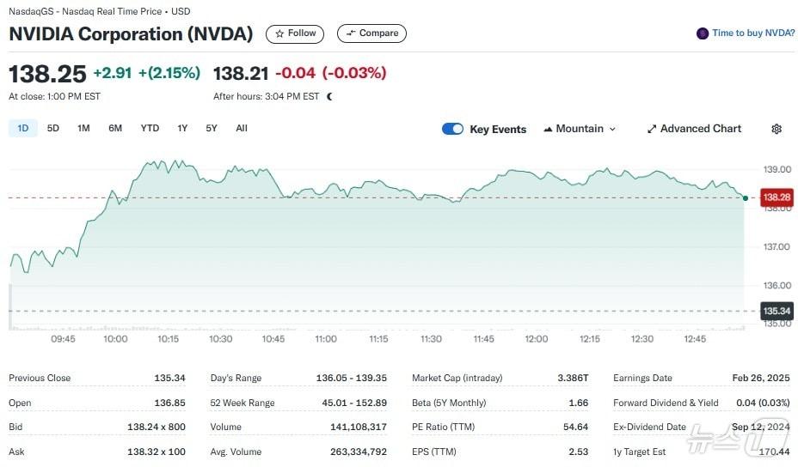Click the 135.34 previous close price label
This screenshot has height=467, width=798.
777,311
